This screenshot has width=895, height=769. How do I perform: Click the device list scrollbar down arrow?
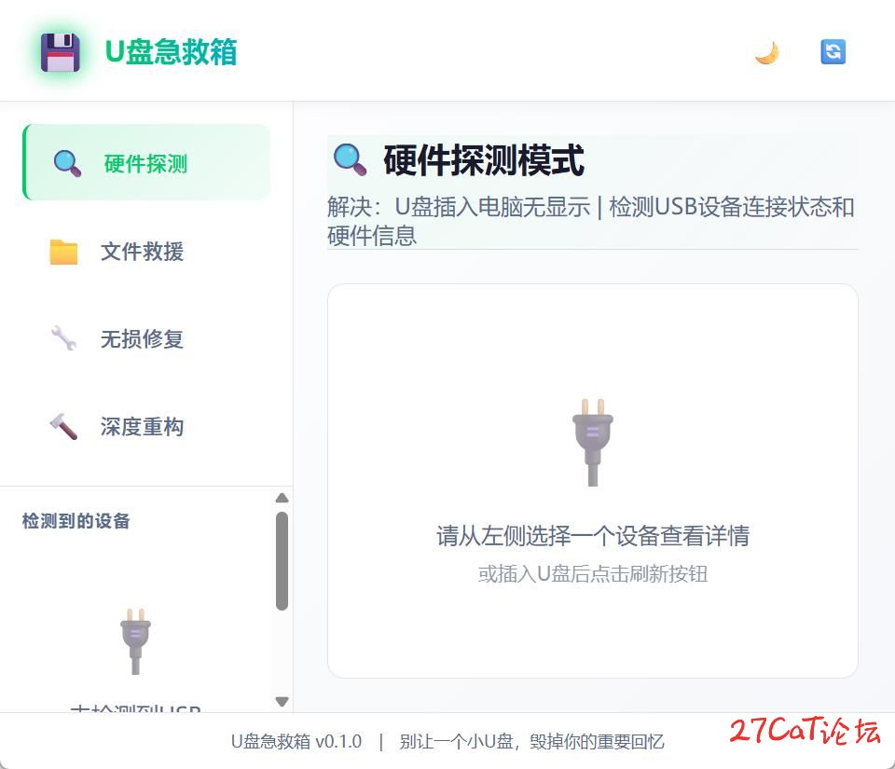[282, 701]
